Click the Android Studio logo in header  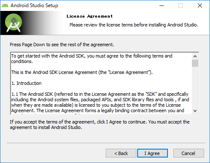coord(13,23)
